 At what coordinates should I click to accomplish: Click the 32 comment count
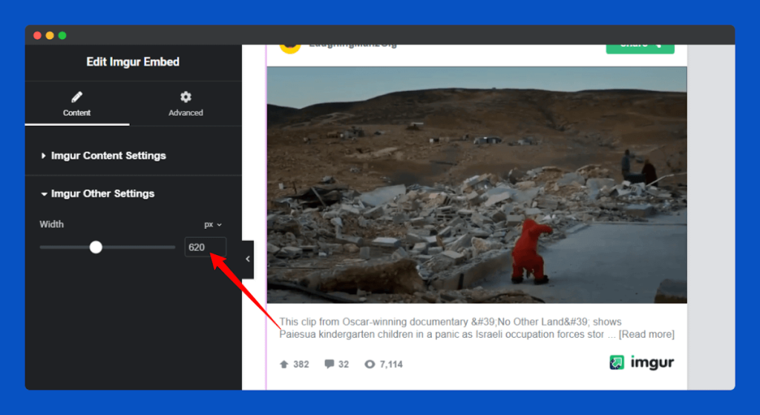click(343, 364)
